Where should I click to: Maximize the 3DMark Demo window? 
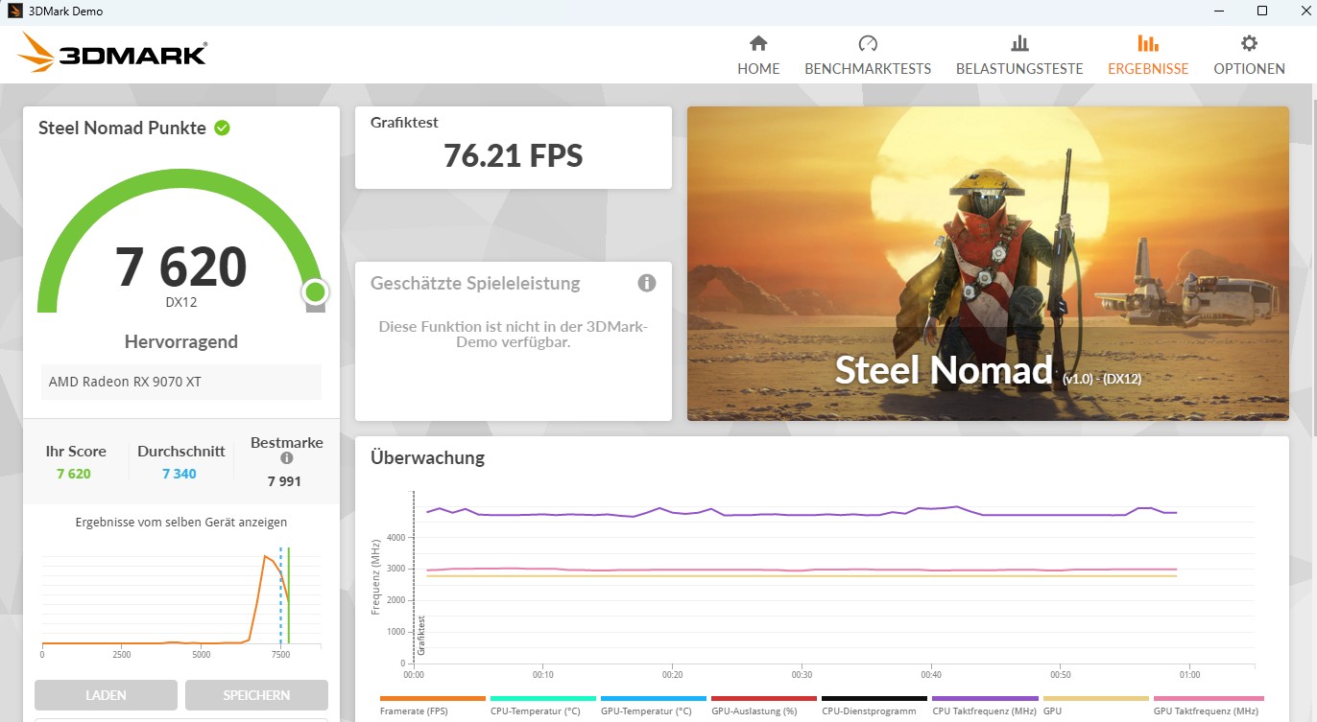(x=1261, y=12)
